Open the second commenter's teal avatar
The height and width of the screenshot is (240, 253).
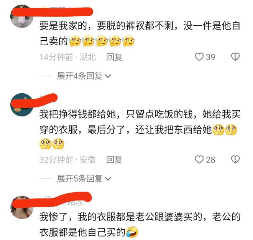[x=22, y=104]
